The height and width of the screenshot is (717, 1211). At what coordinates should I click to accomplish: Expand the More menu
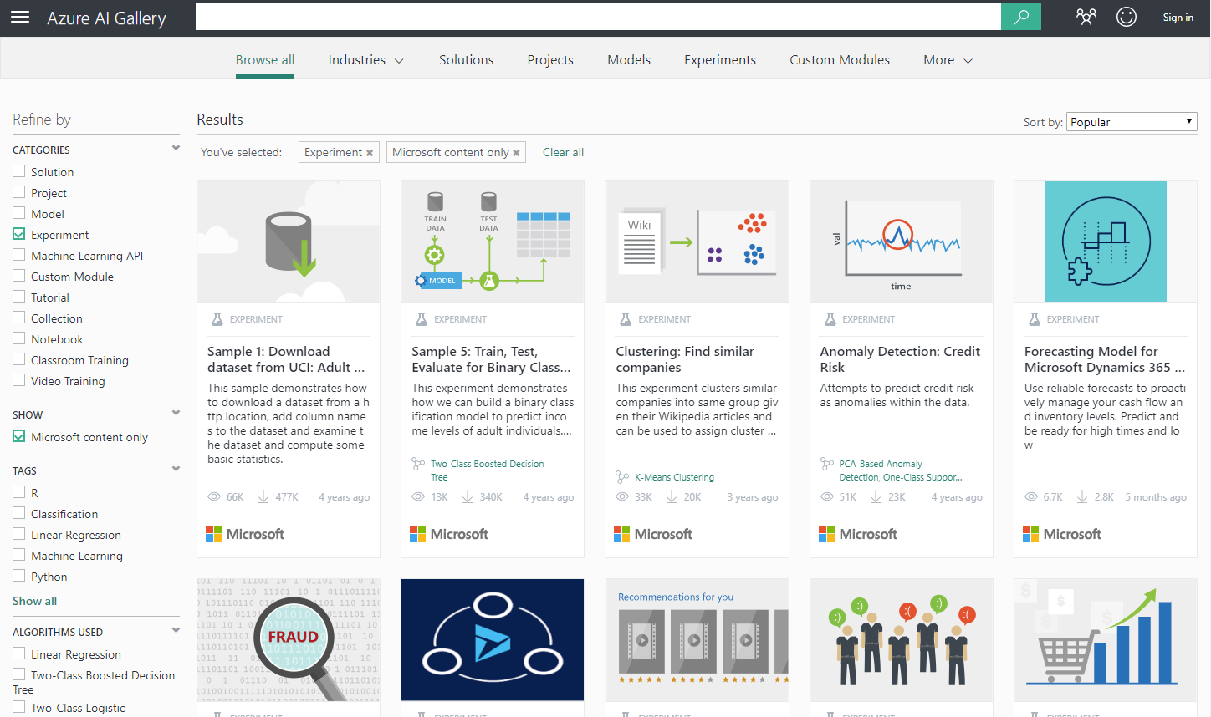[948, 60]
